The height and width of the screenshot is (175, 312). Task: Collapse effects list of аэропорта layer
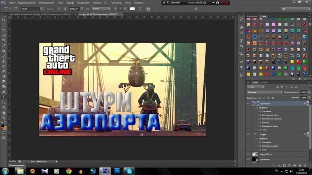(308, 104)
